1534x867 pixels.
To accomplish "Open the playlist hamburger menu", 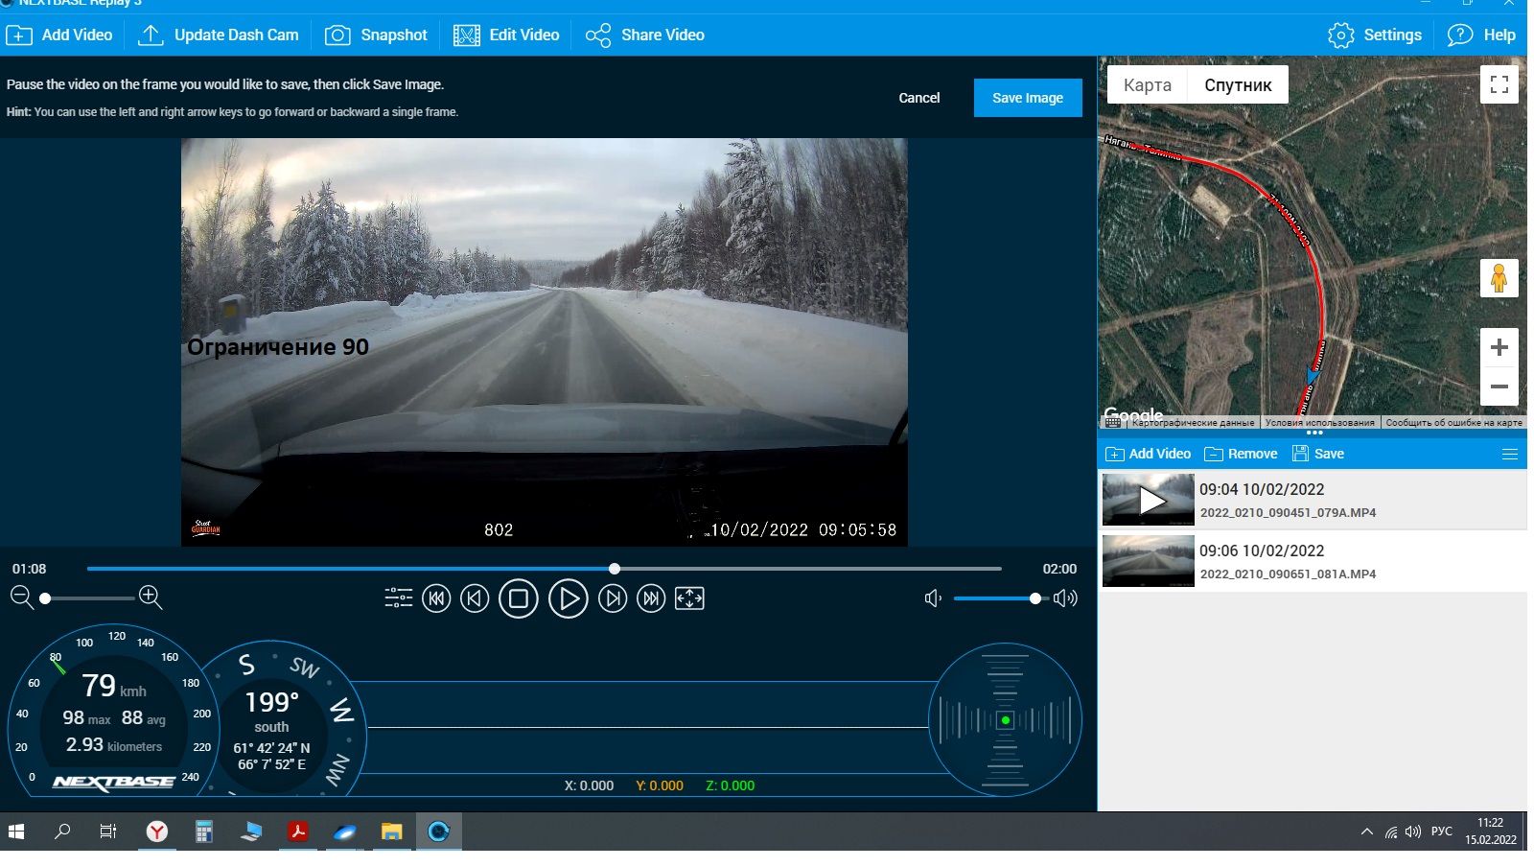I will coord(1509,455).
